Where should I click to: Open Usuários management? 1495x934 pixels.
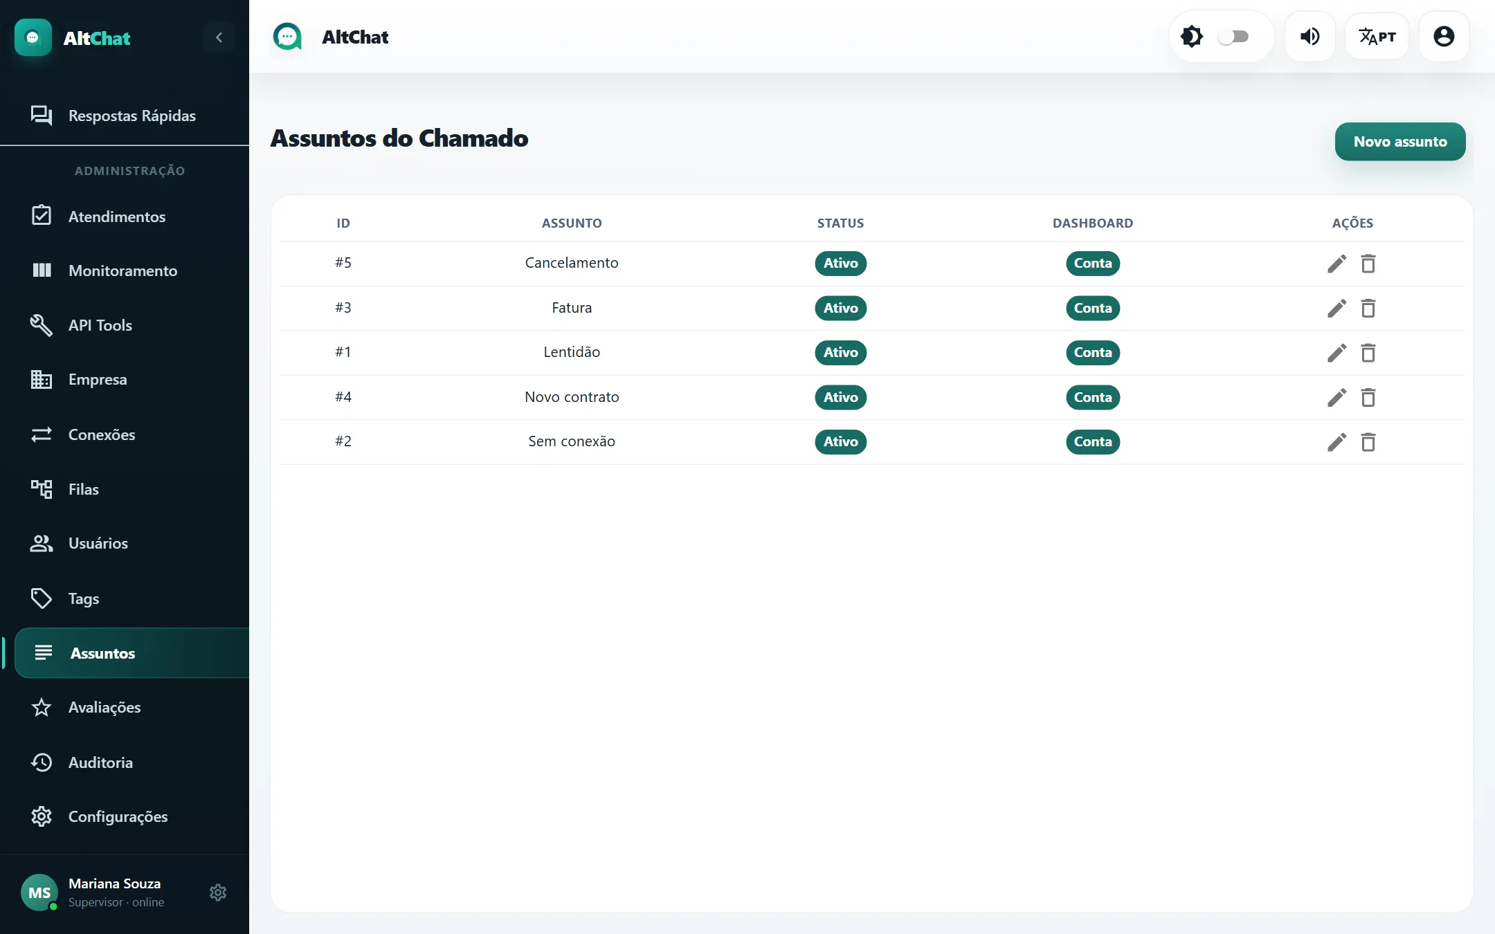[125, 544]
